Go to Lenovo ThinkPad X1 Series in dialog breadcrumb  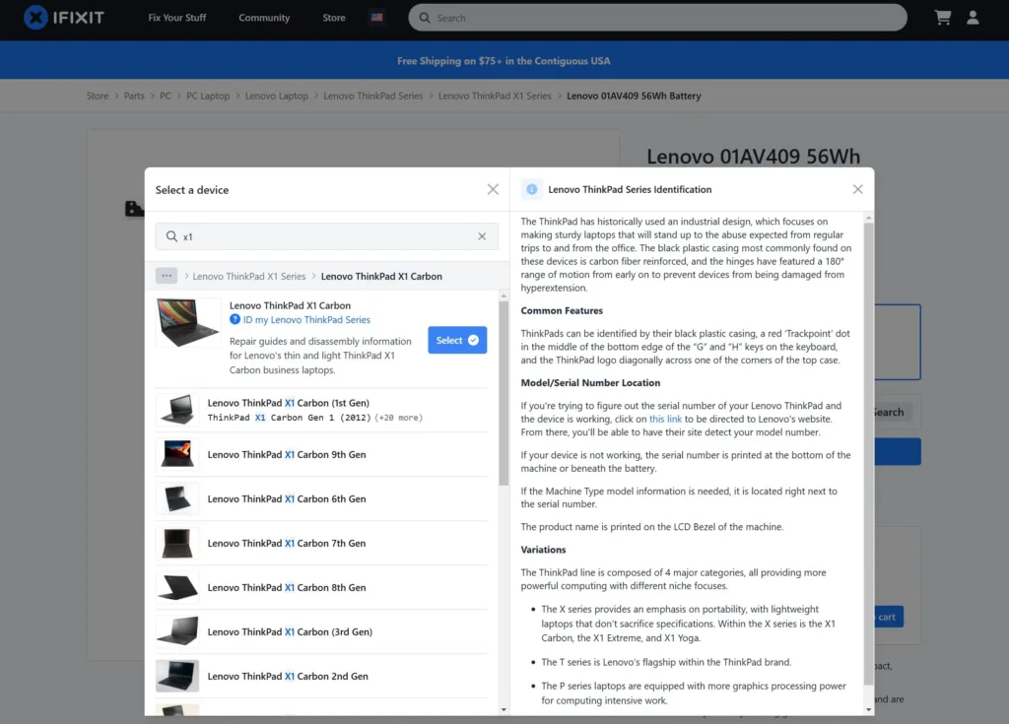coord(249,276)
